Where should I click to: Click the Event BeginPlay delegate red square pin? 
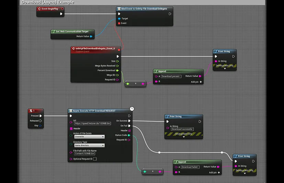(x=62, y=9)
